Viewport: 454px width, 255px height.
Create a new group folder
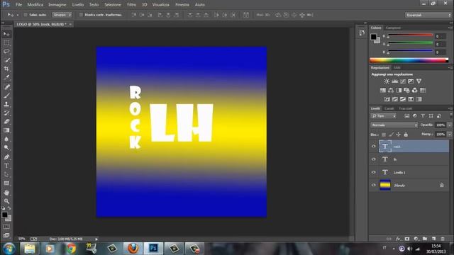pyautogui.click(x=425, y=239)
